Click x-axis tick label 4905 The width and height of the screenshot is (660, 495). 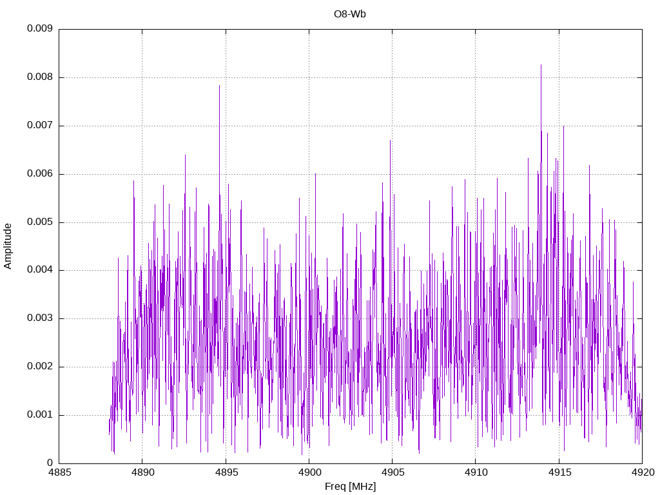pyautogui.click(x=393, y=472)
